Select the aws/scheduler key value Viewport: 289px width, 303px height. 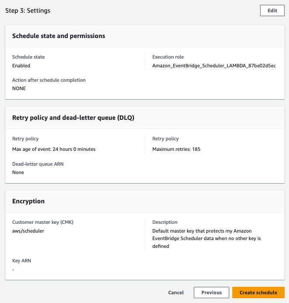(28, 231)
